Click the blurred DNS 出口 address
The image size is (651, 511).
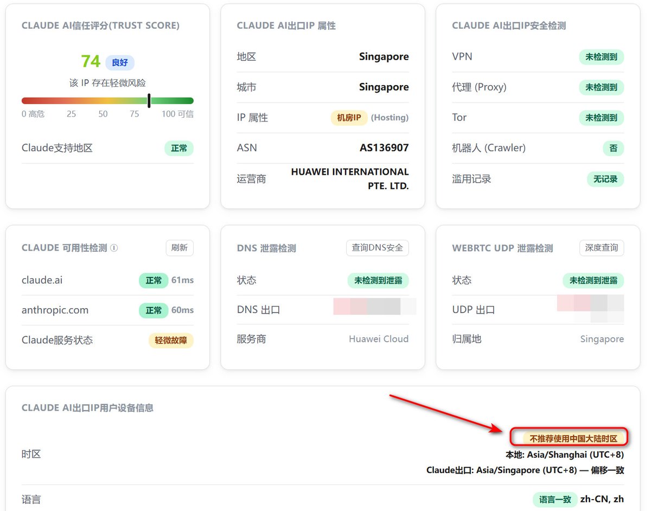(375, 306)
